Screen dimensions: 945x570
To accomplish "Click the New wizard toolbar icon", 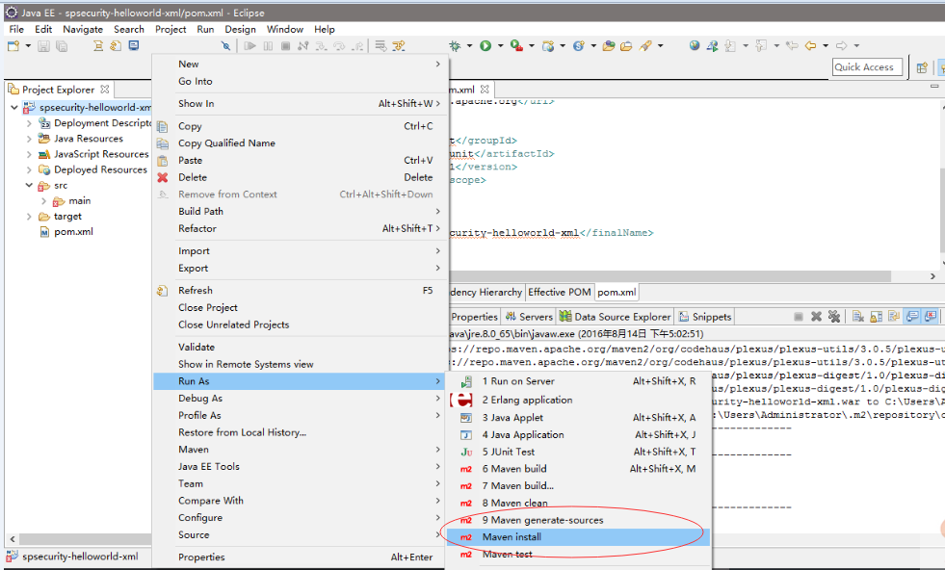I will click(x=13, y=46).
